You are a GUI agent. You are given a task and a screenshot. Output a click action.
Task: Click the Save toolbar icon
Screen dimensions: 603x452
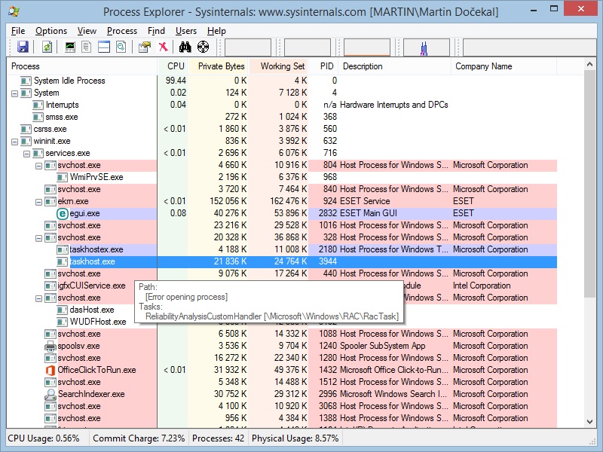pos(23,47)
